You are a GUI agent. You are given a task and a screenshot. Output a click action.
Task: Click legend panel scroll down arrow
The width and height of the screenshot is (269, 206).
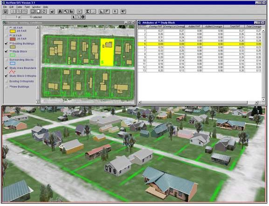click(38, 102)
